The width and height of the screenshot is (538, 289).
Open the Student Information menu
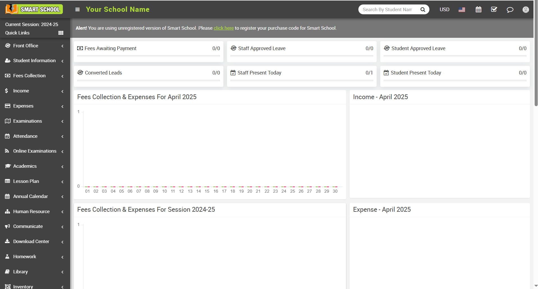tap(35, 60)
